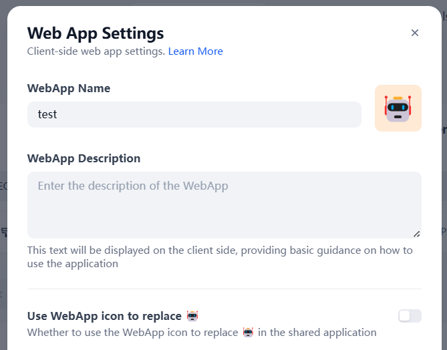Click the horizontal divider below the description help

point(224,289)
